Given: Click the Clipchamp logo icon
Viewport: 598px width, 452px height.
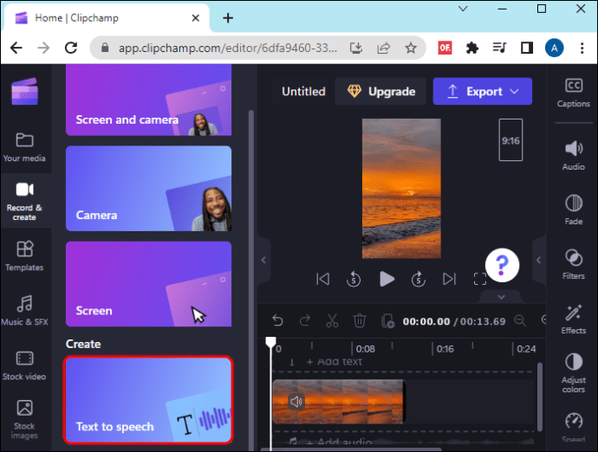Looking at the screenshot, I should pos(24,92).
